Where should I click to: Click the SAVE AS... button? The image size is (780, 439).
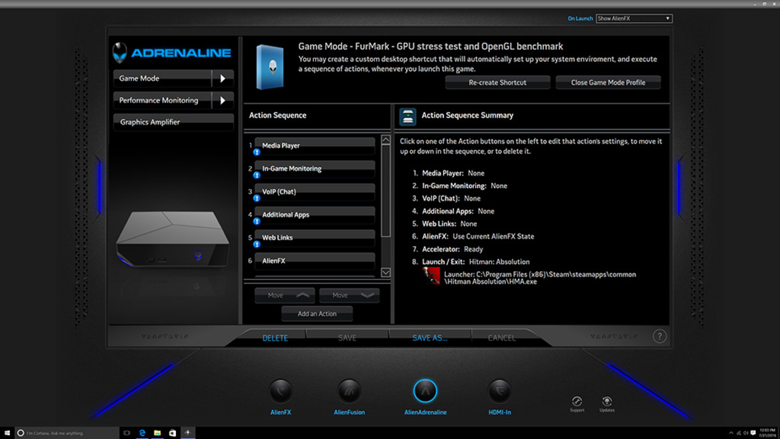point(430,338)
